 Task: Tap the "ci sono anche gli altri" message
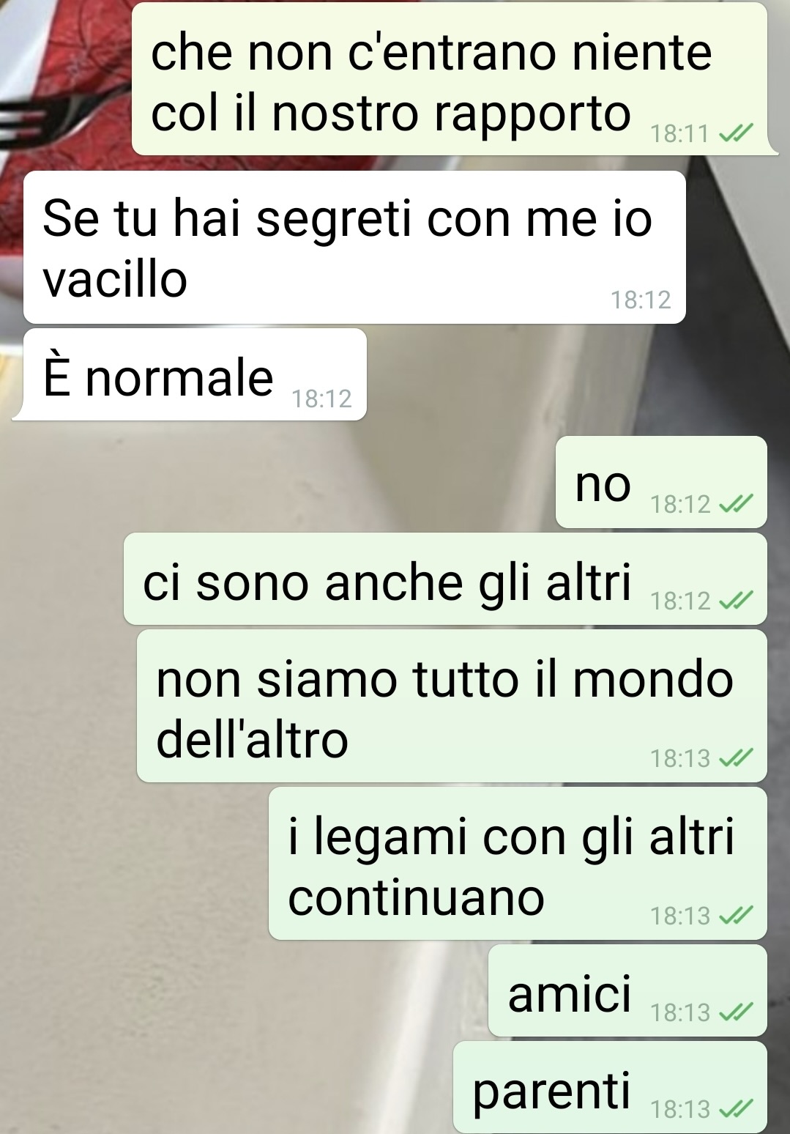tap(445, 579)
